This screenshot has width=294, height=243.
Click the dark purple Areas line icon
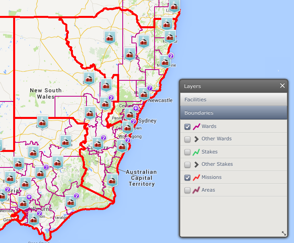point(196,190)
